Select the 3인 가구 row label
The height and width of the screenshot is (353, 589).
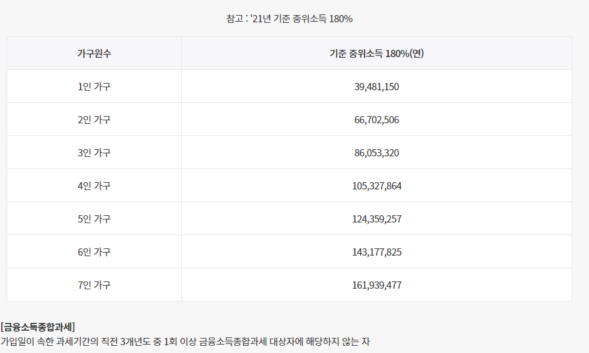coord(93,152)
